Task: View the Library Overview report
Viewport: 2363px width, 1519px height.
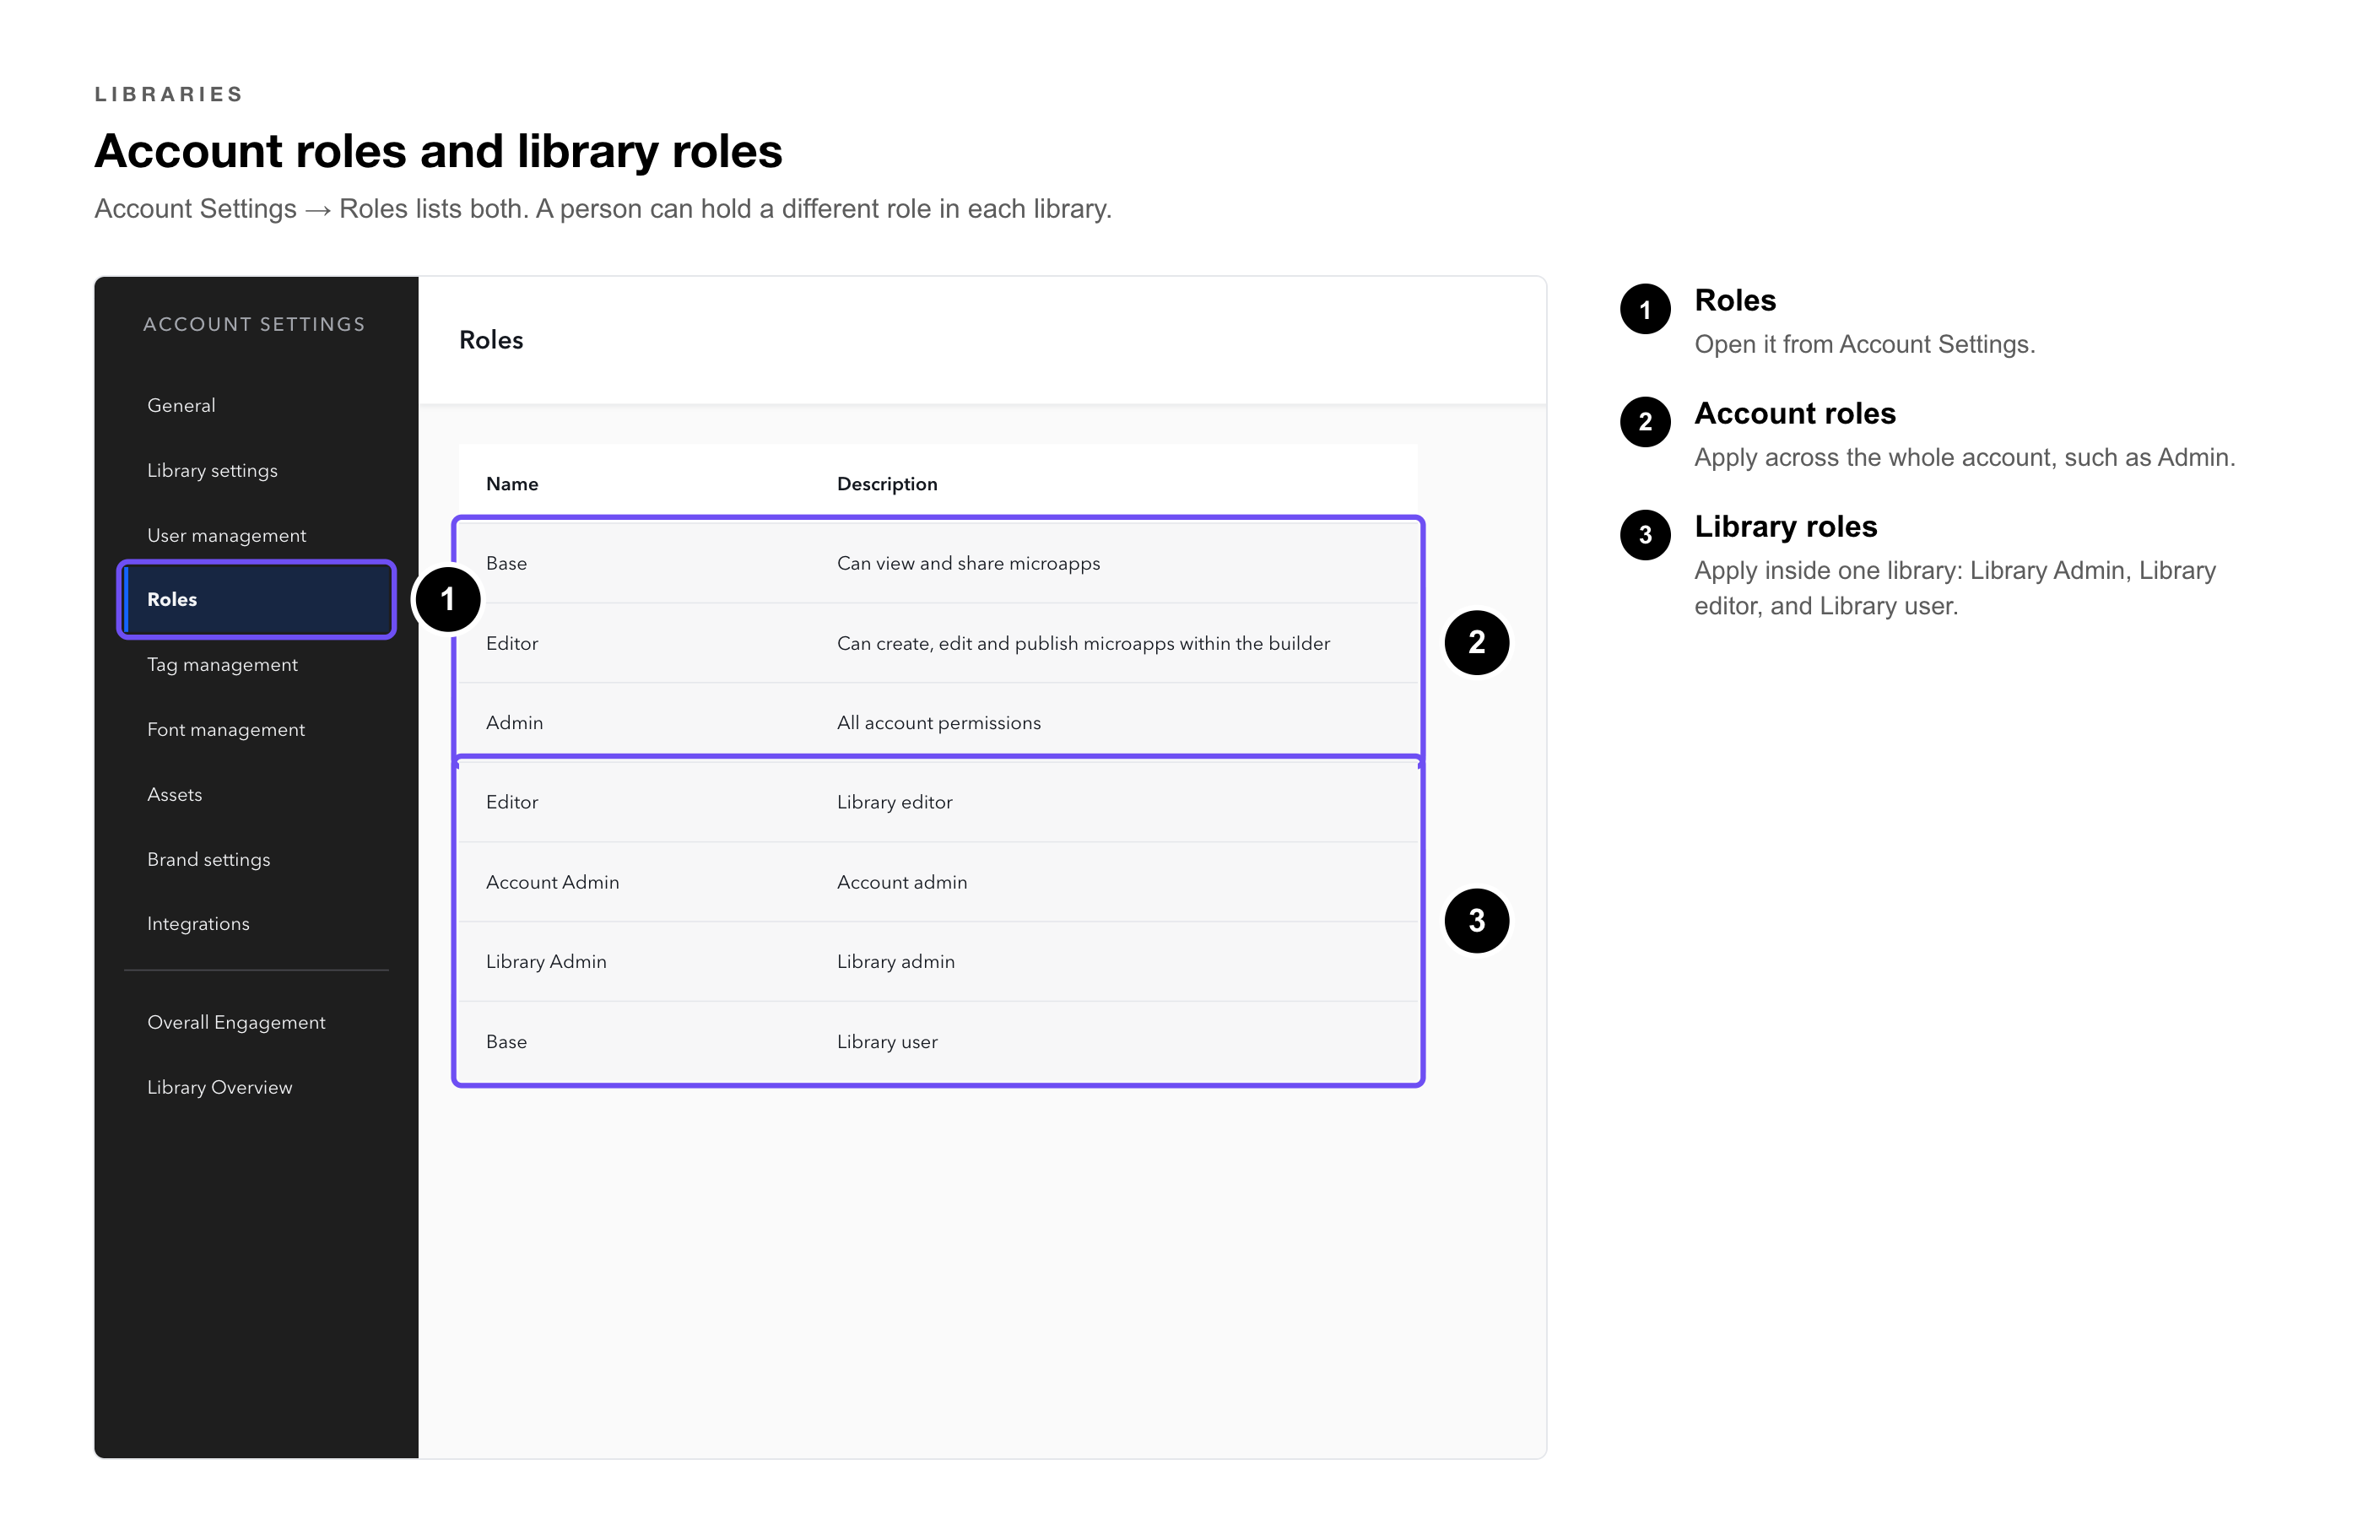Action: tap(220, 1088)
